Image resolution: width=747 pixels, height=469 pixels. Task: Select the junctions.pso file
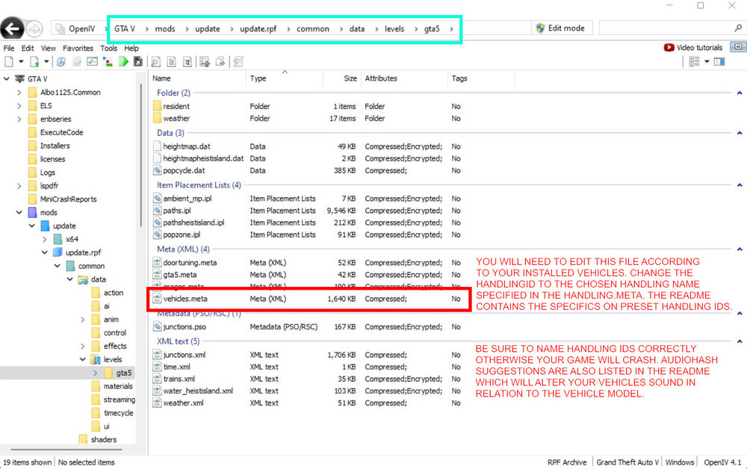[x=185, y=326]
